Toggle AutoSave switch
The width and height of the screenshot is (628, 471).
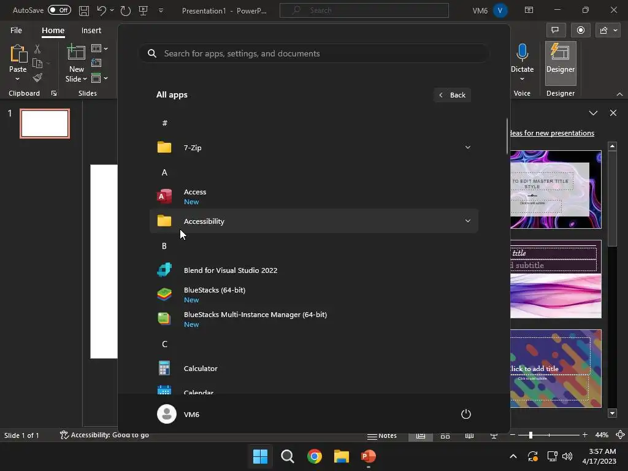click(x=59, y=10)
